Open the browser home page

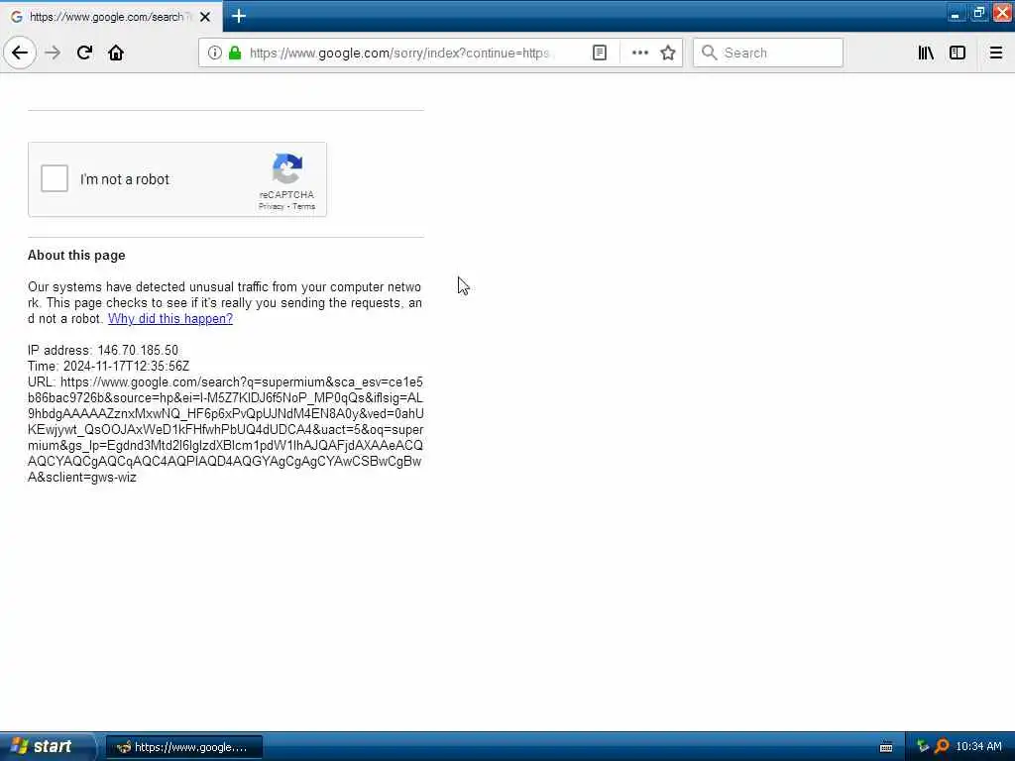coord(116,53)
